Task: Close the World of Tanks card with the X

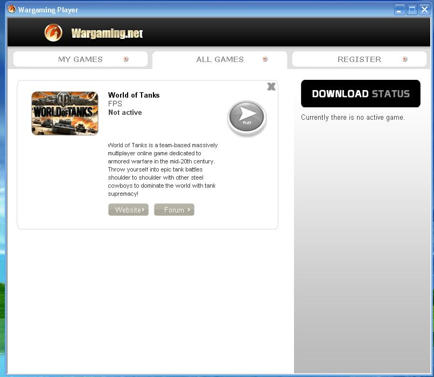Action: (x=271, y=86)
